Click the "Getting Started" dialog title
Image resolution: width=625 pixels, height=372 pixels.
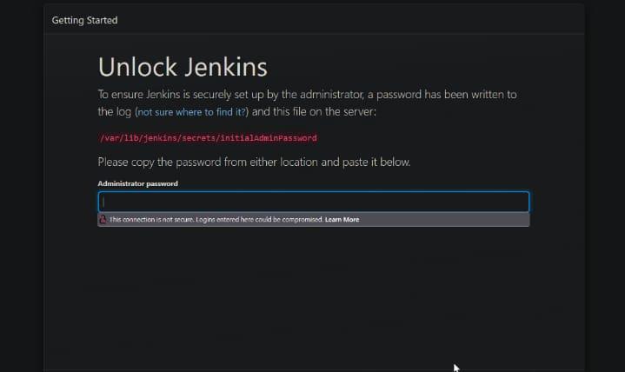tap(84, 20)
